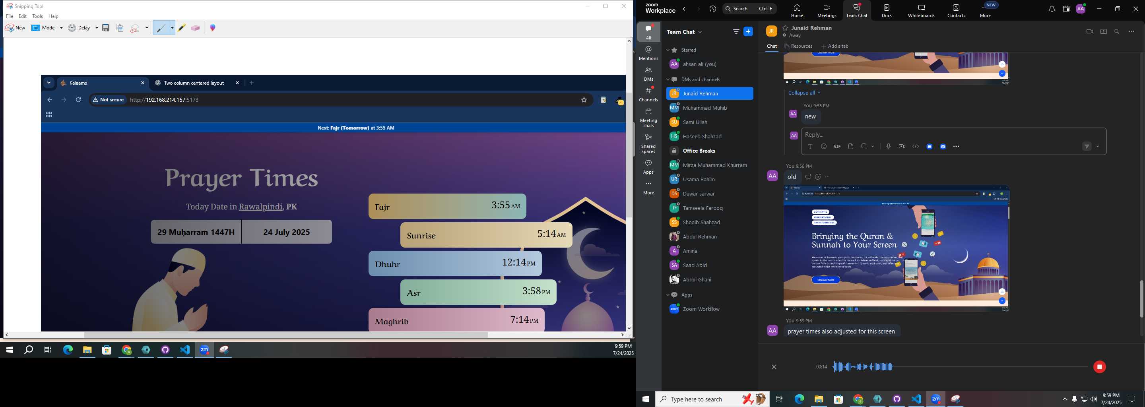Open Meeting chats in the sidebar
This screenshot has height=407, width=1145.
pyautogui.click(x=648, y=118)
